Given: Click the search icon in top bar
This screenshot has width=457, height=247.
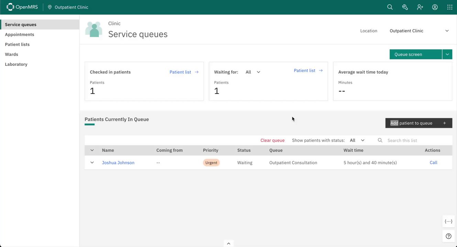Looking at the screenshot, I should [x=390, y=7].
